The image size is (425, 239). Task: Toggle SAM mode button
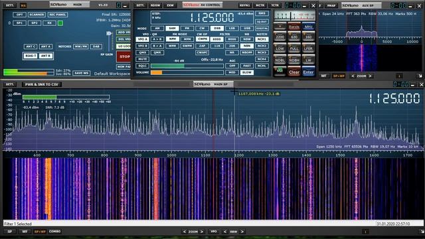pyautogui.click(x=172, y=28)
